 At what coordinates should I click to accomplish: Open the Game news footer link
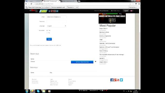35,81
